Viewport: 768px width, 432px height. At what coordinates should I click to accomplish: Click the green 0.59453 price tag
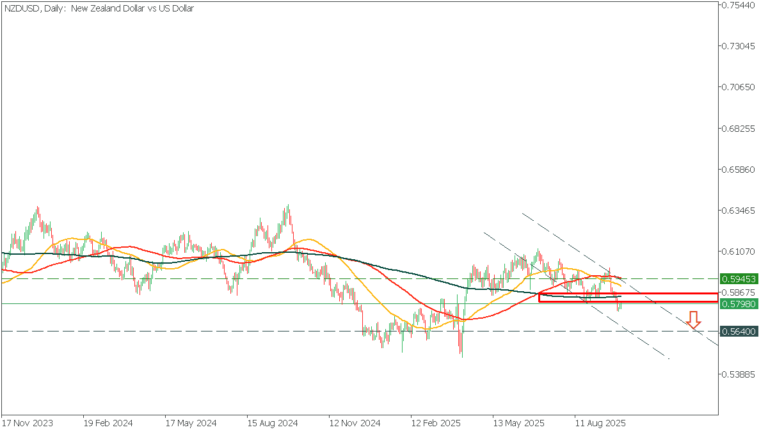click(739, 279)
